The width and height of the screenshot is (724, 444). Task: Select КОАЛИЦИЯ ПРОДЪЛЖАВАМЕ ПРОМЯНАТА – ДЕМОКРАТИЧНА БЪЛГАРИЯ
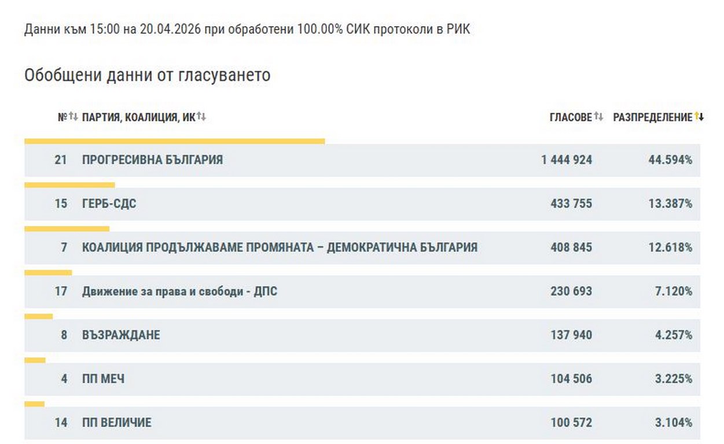pos(280,247)
